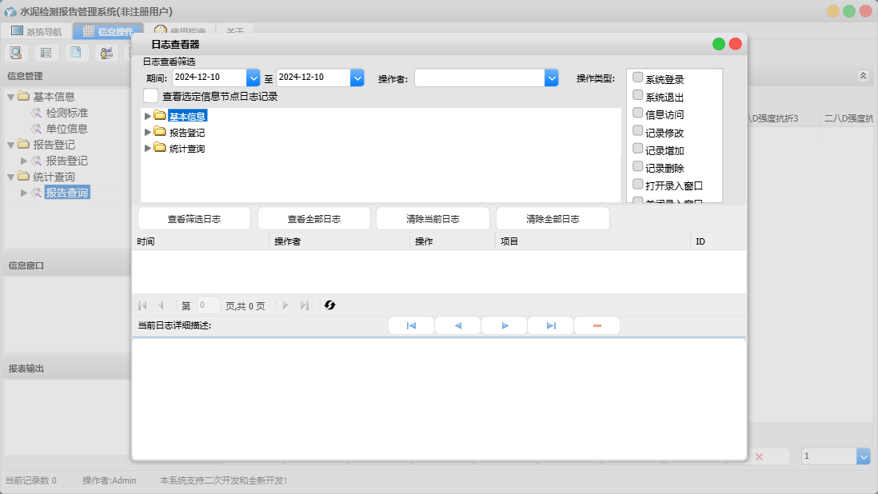Click the page number input field
This screenshot has width=878, height=494.
[x=208, y=305]
